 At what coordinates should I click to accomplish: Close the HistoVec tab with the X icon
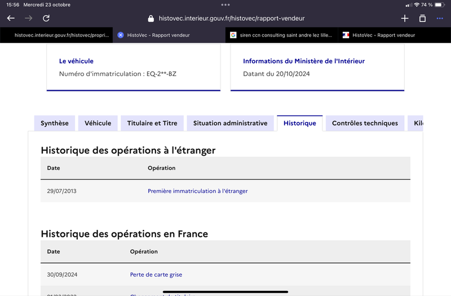click(121, 35)
